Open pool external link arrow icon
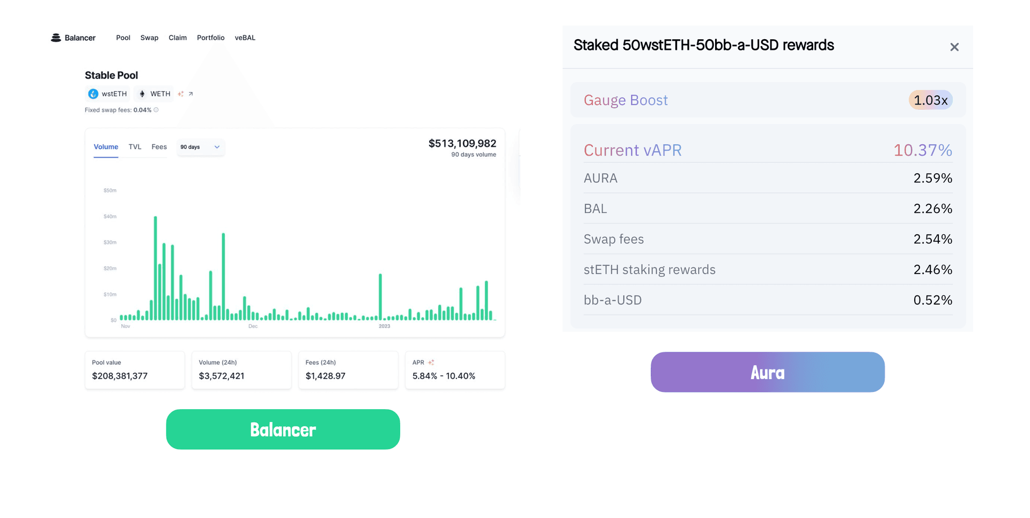 coord(190,94)
